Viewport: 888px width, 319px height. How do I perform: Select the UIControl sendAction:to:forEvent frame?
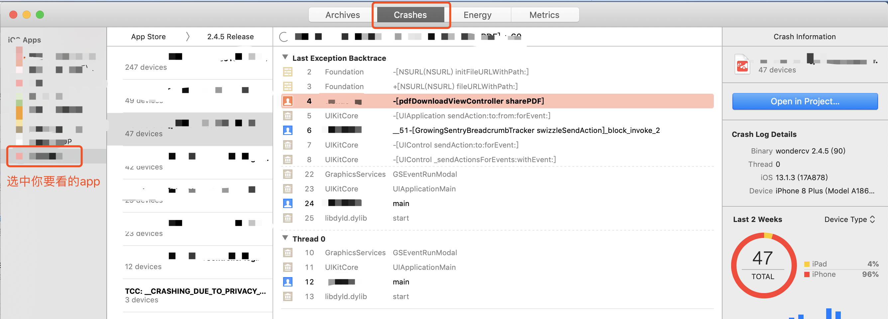497,145
